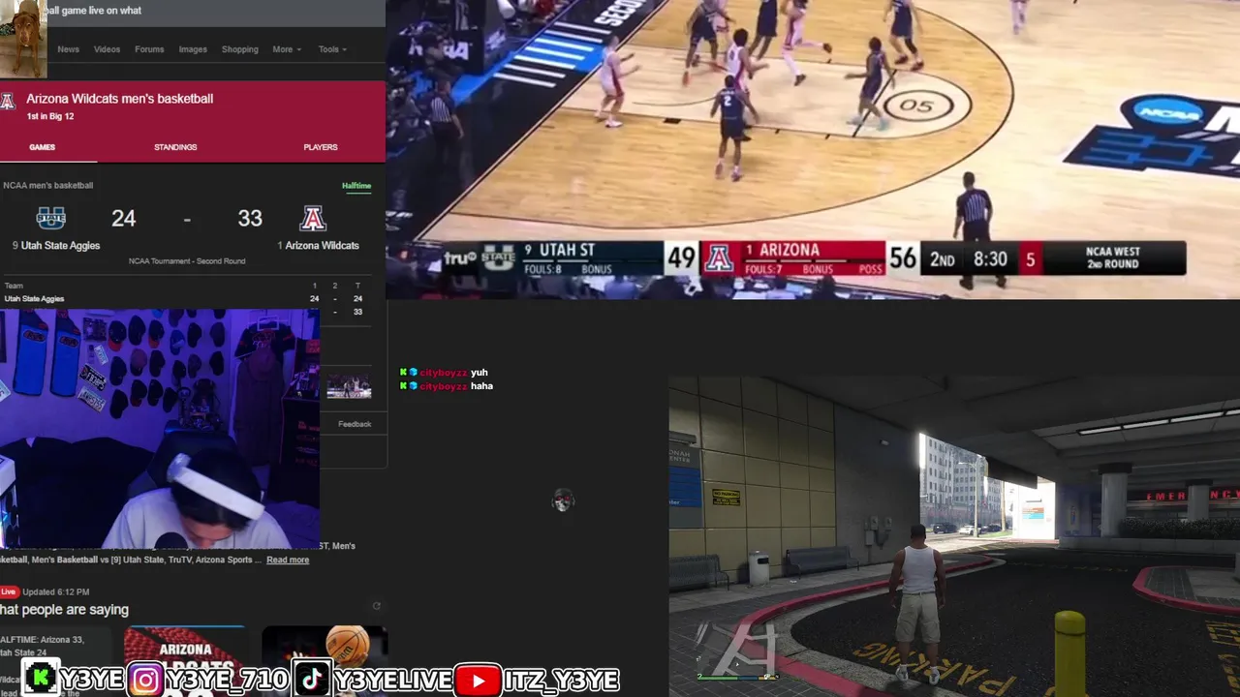
Task: Click the 'NCAA men's basketball' league label
Action: [x=48, y=185]
